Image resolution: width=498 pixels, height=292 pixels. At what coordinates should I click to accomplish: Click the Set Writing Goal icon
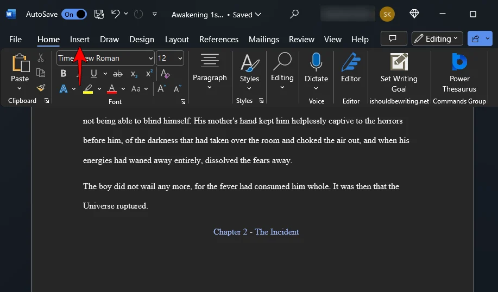[399, 63]
